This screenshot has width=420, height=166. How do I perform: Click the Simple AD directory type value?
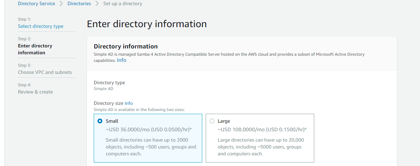click(x=103, y=89)
